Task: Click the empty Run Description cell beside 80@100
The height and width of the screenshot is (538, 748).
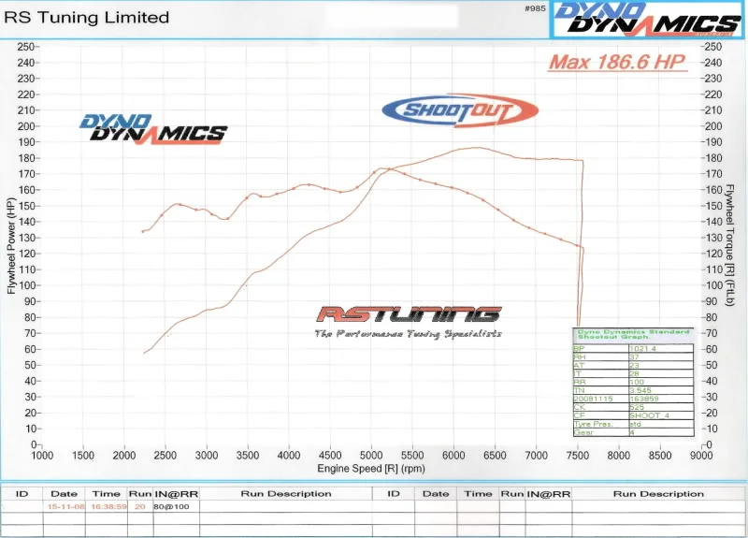Action: (286, 506)
